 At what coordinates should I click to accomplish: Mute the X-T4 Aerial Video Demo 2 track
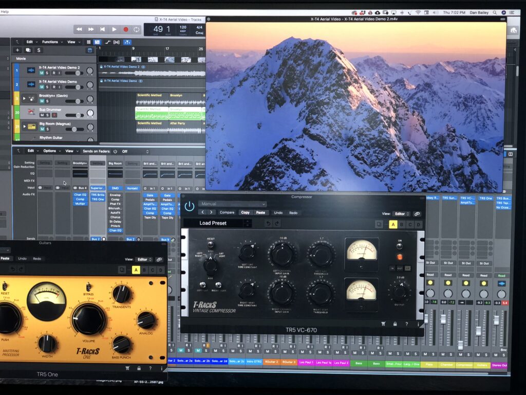coord(42,73)
